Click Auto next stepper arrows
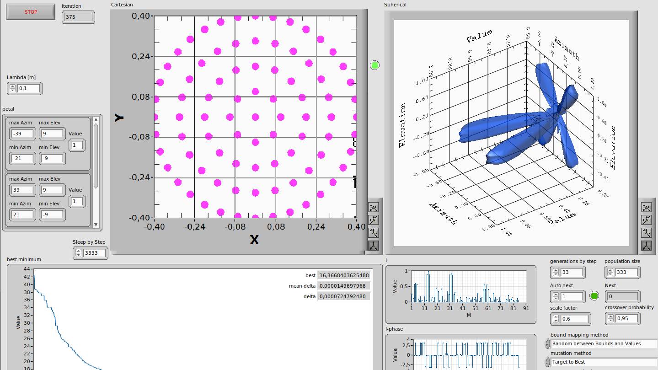 [x=555, y=296]
